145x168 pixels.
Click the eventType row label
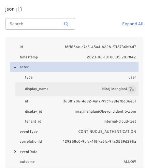tap(29, 132)
